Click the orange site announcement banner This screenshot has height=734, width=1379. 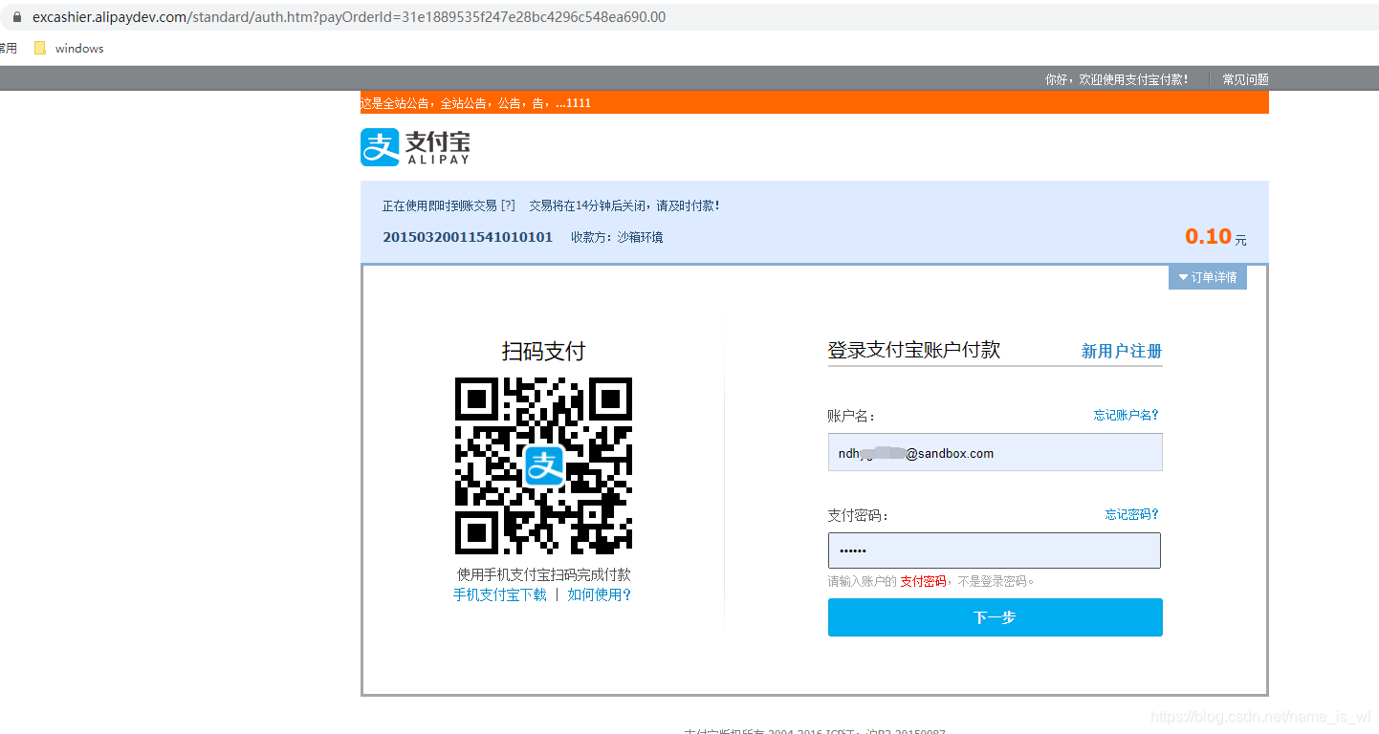click(815, 102)
